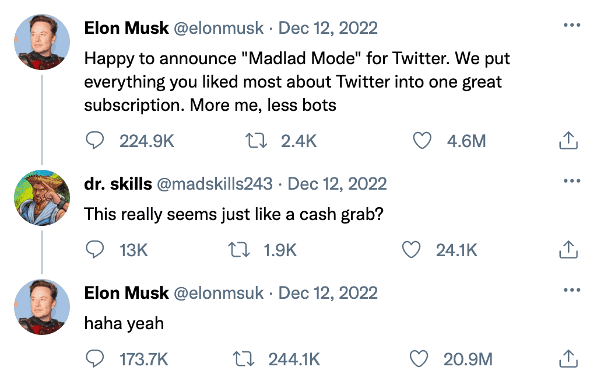
Task: Open more options for "haha yeah" tweet
Action: [x=572, y=291]
